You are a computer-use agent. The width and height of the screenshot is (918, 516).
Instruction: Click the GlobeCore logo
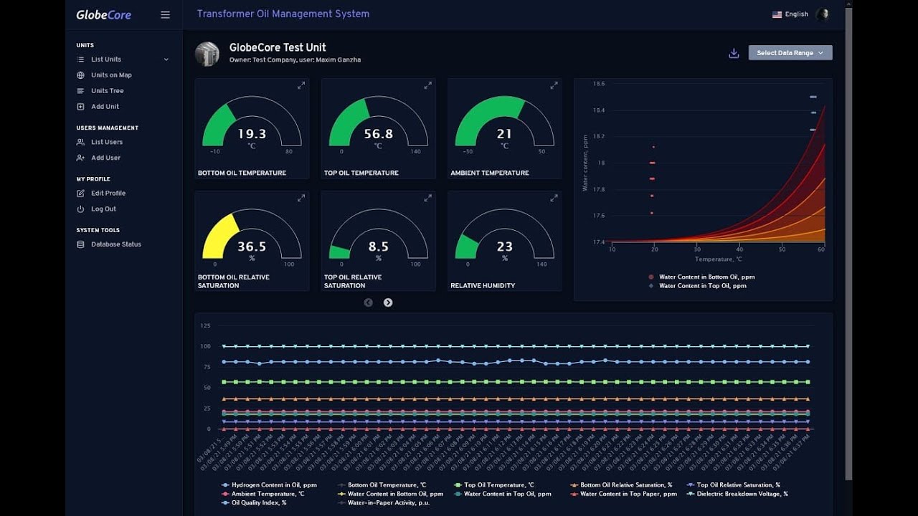104,14
